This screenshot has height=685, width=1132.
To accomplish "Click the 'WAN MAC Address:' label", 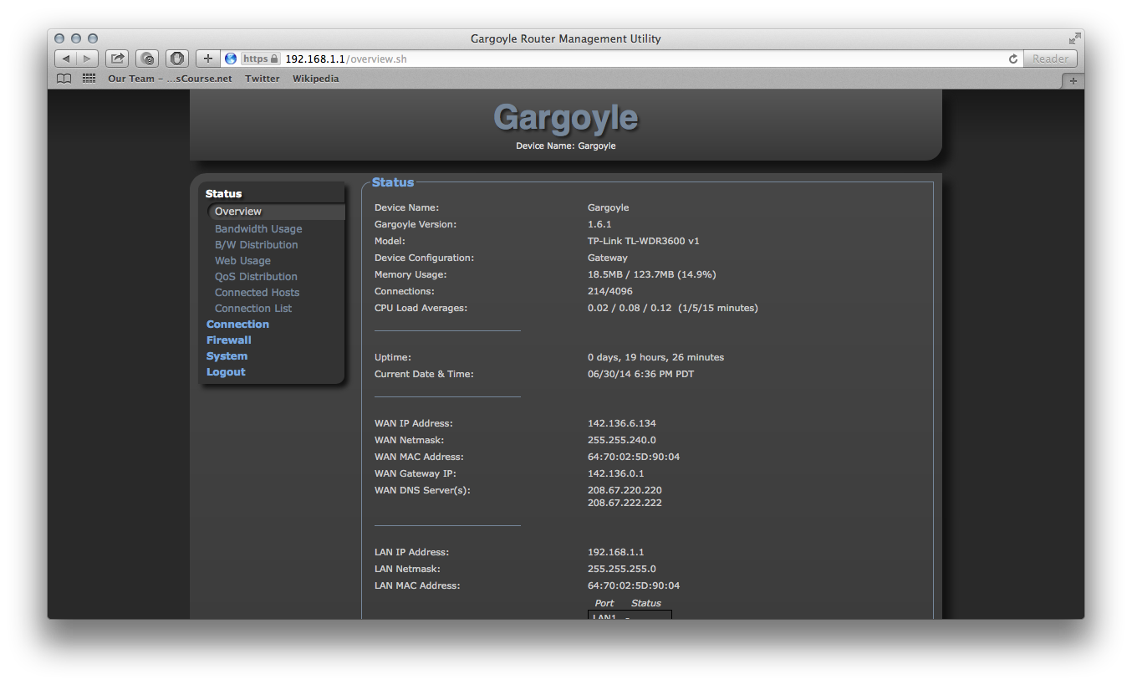I will tap(419, 457).
